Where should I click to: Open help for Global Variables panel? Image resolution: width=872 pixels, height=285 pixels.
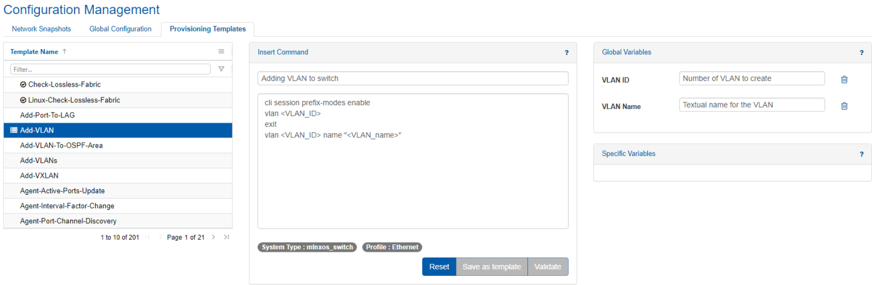coord(861,53)
